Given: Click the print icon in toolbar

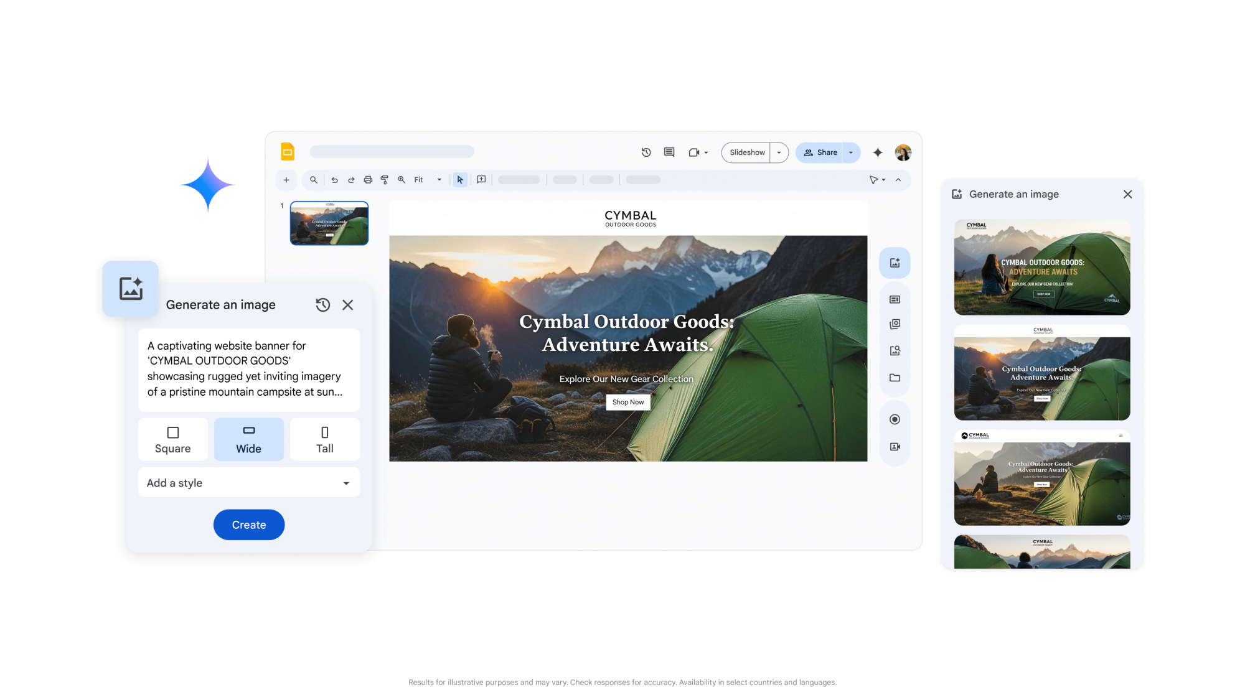Looking at the screenshot, I should pos(368,180).
